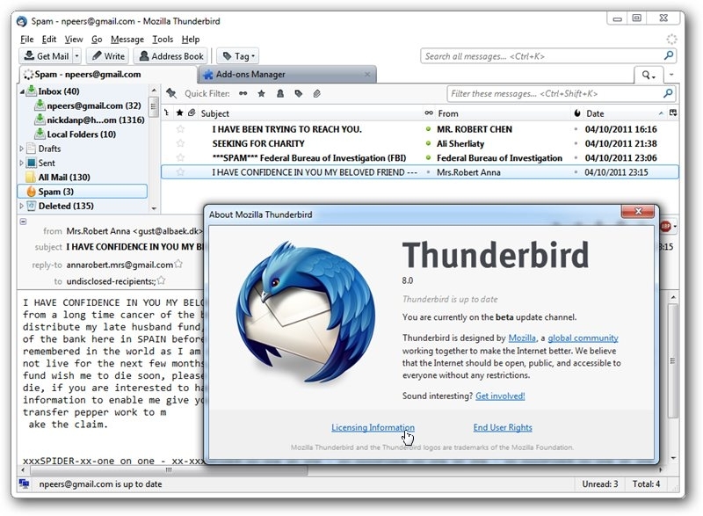Image resolution: width=703 pixels, height=516 pixels.
Task: Mark MR. ROBERT CHEN message as read
Action: 429,129
